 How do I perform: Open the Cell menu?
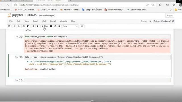[x=44, y=21]
